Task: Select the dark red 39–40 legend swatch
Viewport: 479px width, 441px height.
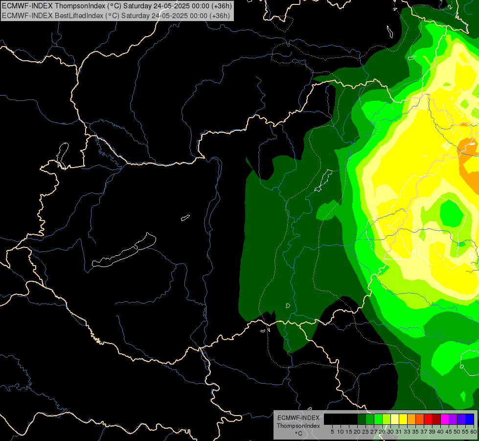Action: click(436, 419)
